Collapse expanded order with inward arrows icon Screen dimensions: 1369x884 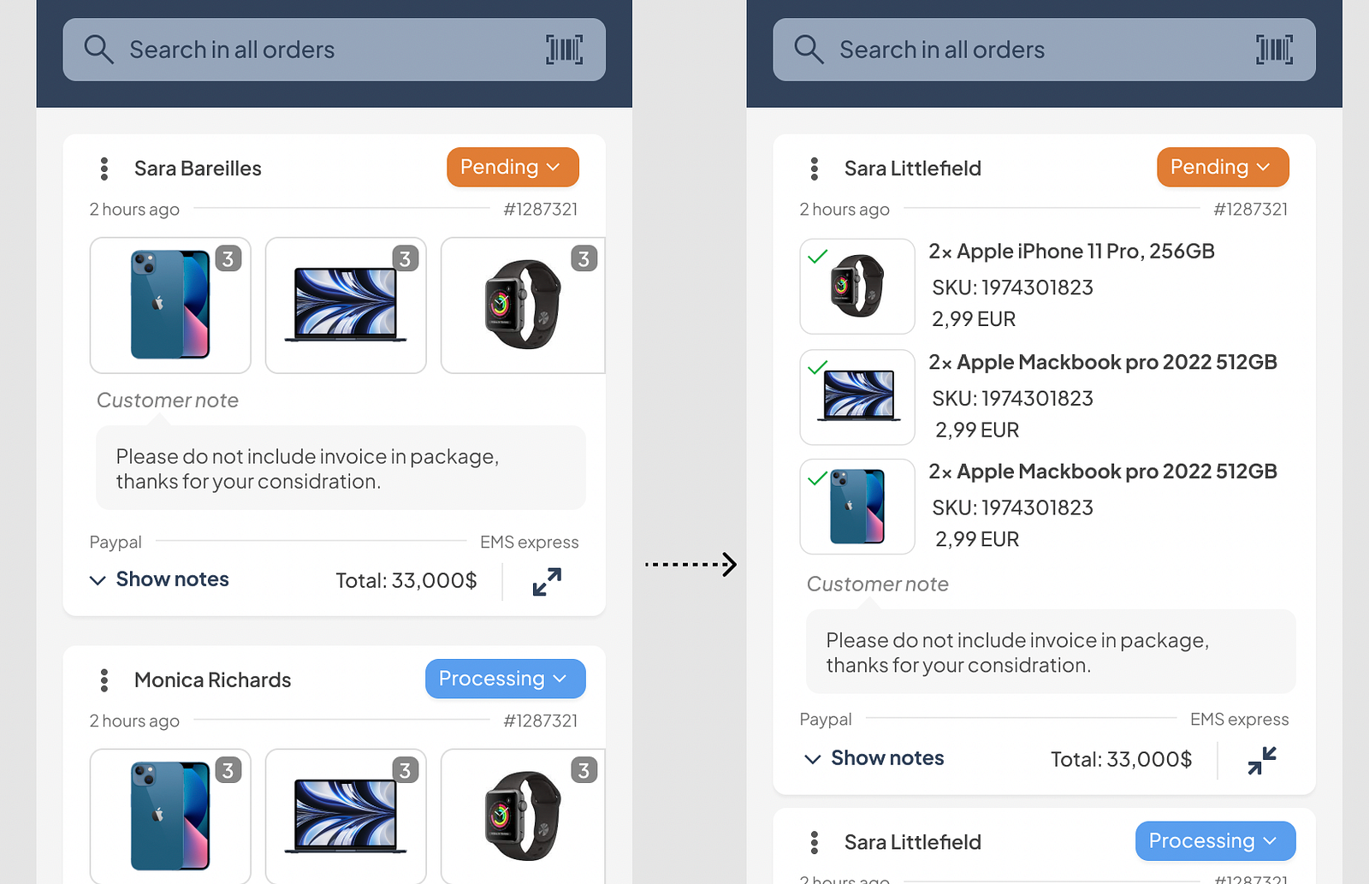click(x=1261, y=760)
